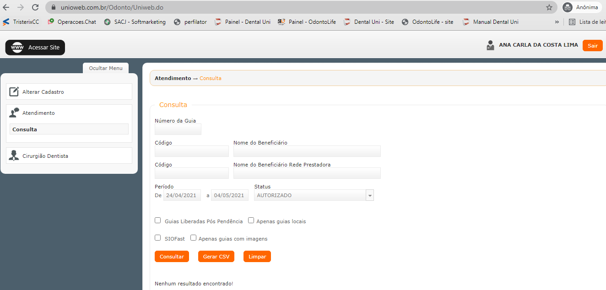Viewport: 606px width, 290px height.
Task: Click the Código field beside Nome do Beneficiário
Action: pos(192,151)
